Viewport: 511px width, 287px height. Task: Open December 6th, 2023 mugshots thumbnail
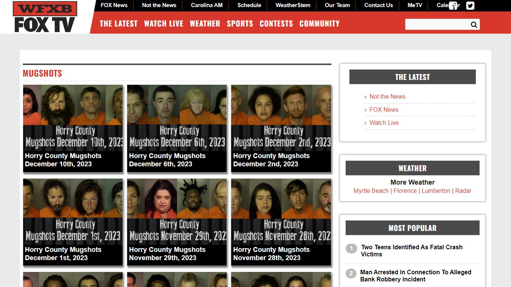coord(177,117)
